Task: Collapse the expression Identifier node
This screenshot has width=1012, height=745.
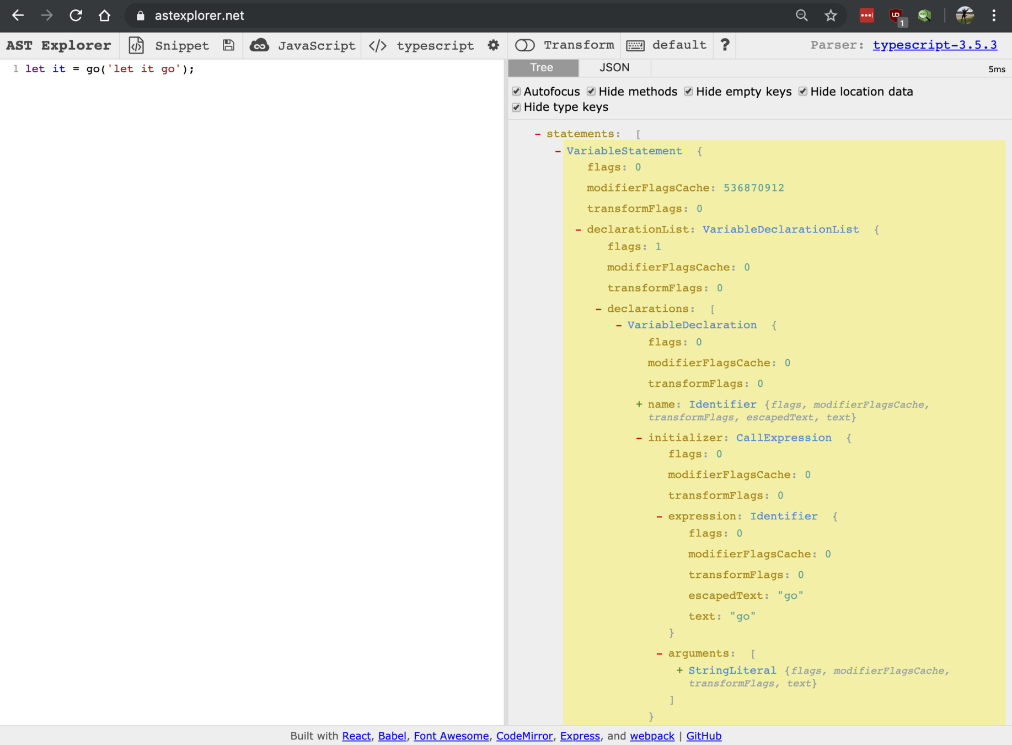Action: point(659,517)
